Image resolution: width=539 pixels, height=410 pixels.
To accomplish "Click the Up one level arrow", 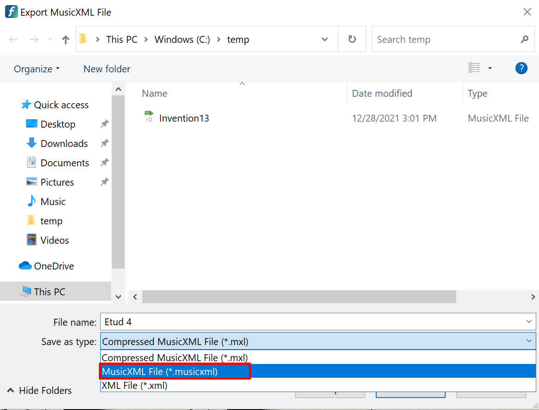I will pos(66,40).
